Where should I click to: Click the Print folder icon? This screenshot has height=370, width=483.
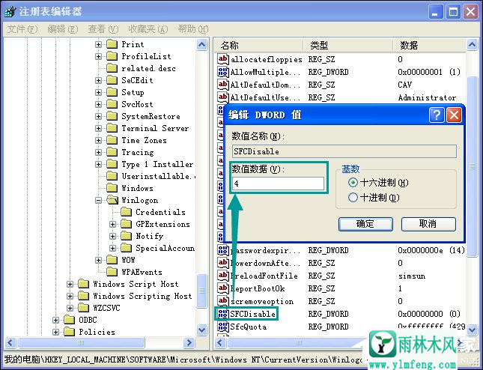click(112, 44)
